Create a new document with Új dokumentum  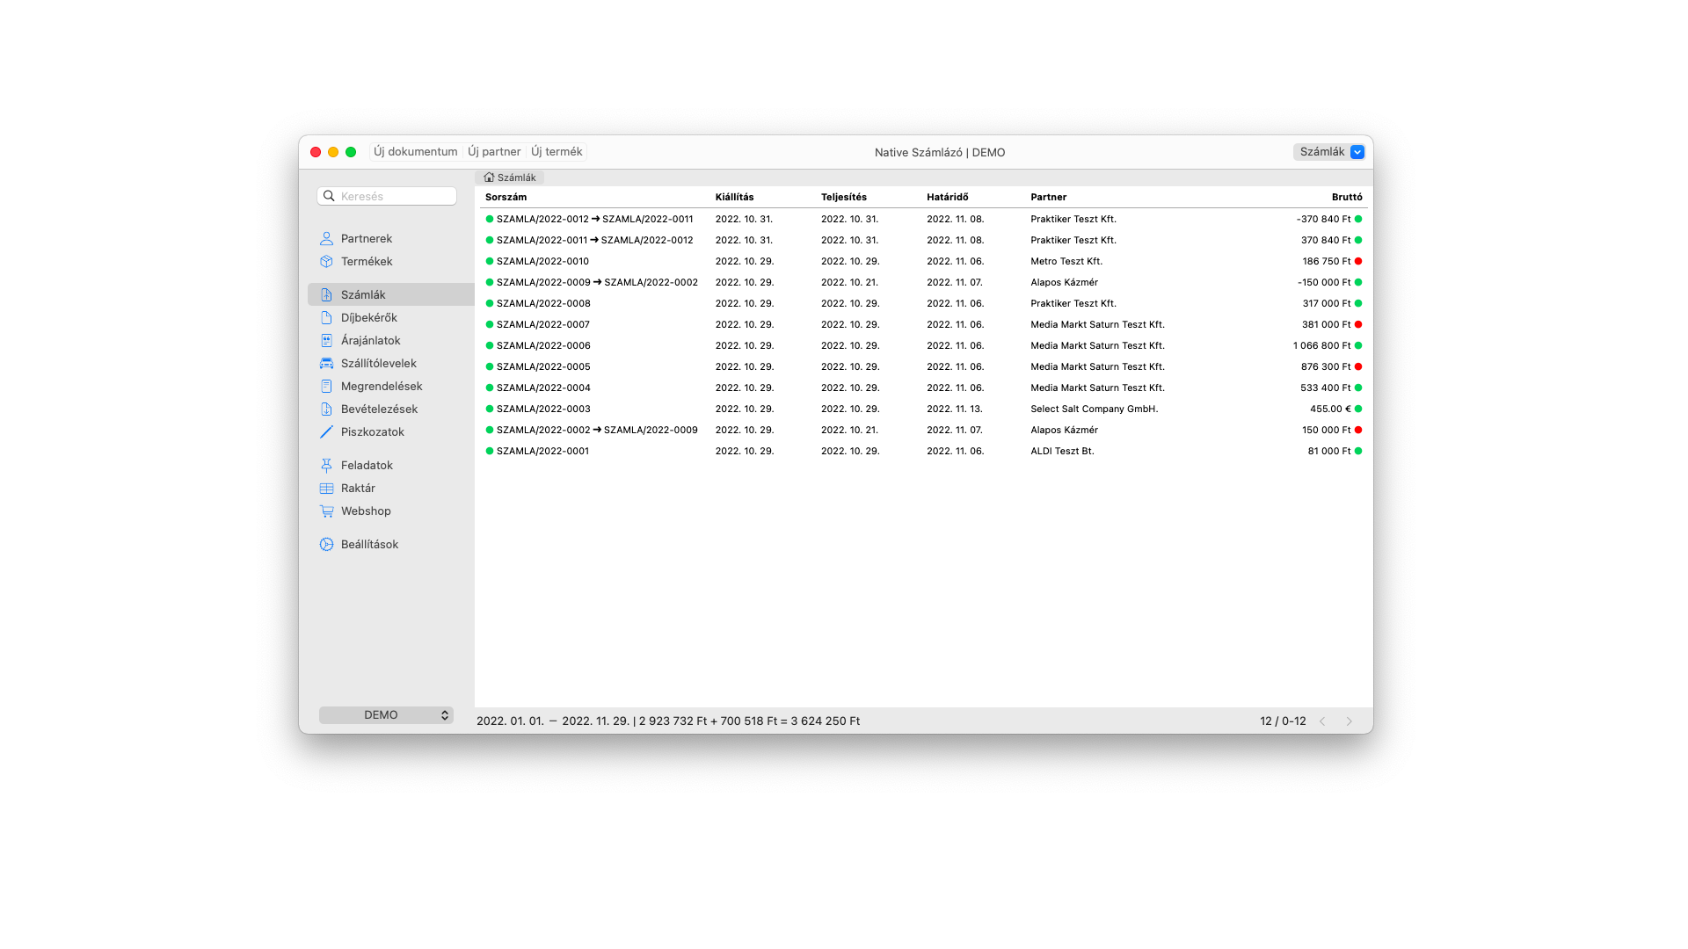415,151
